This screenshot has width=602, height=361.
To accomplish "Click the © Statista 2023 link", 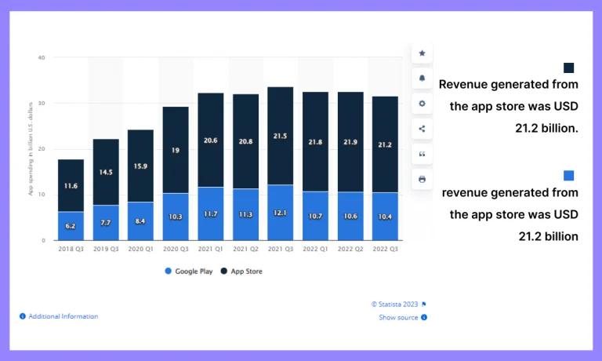I will click(394, 304).
